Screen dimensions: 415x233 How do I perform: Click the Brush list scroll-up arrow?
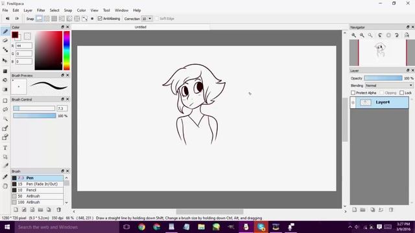tap(66, 178)
